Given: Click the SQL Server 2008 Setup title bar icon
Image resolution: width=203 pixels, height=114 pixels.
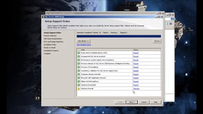Looking at the screenshot, I should pos(43,17).
